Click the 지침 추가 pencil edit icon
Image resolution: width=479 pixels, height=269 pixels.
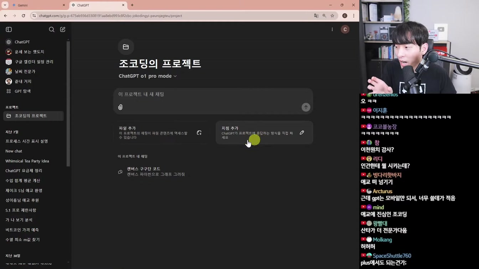pyautogui.click(x=302, y=133)
